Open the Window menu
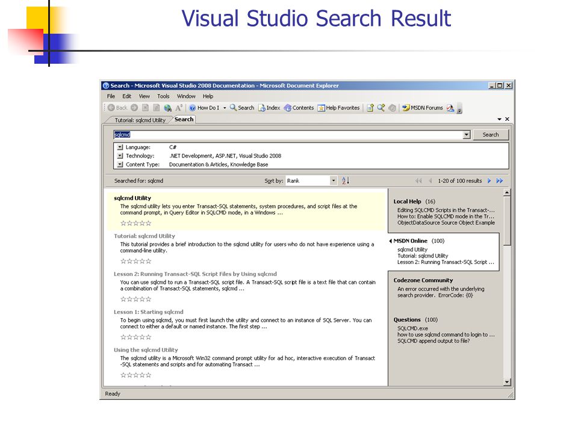 [x=186, y=96]
